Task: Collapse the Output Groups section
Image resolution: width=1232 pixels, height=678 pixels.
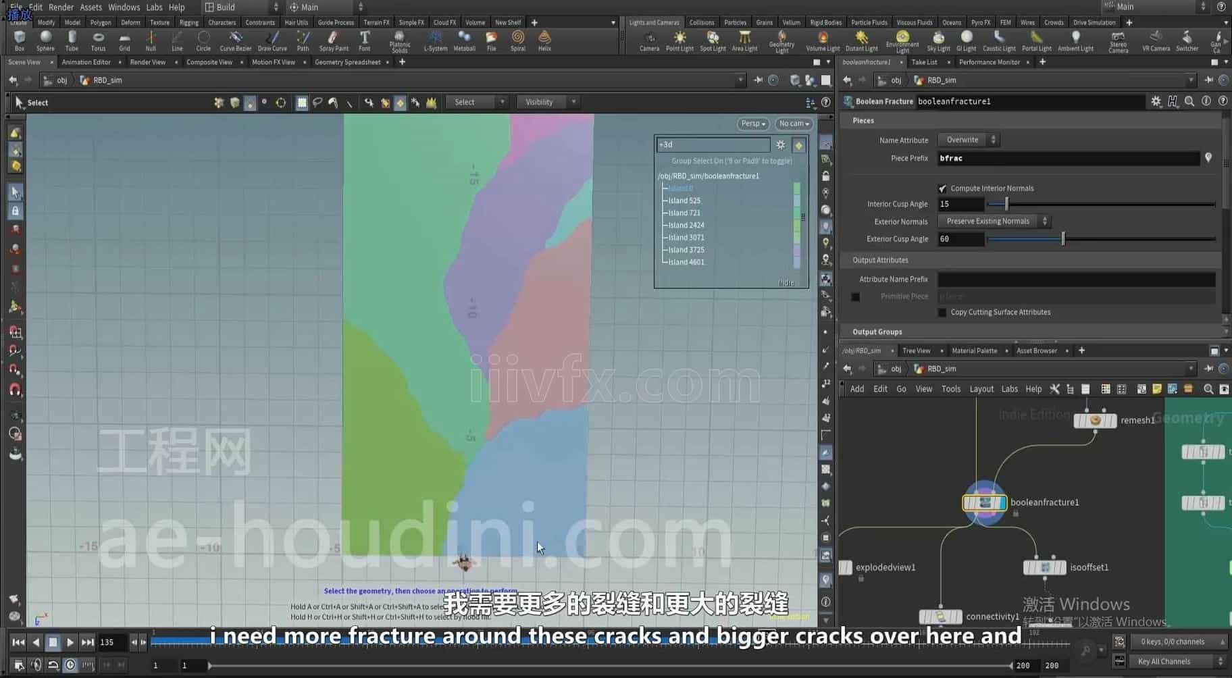Action: coord(877,332)
